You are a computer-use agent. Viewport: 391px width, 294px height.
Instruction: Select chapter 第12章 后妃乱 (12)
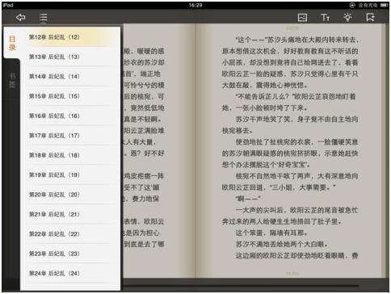[x=70, y=37]
